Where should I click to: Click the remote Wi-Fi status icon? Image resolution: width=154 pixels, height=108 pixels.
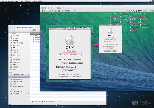tap(141, 11)
